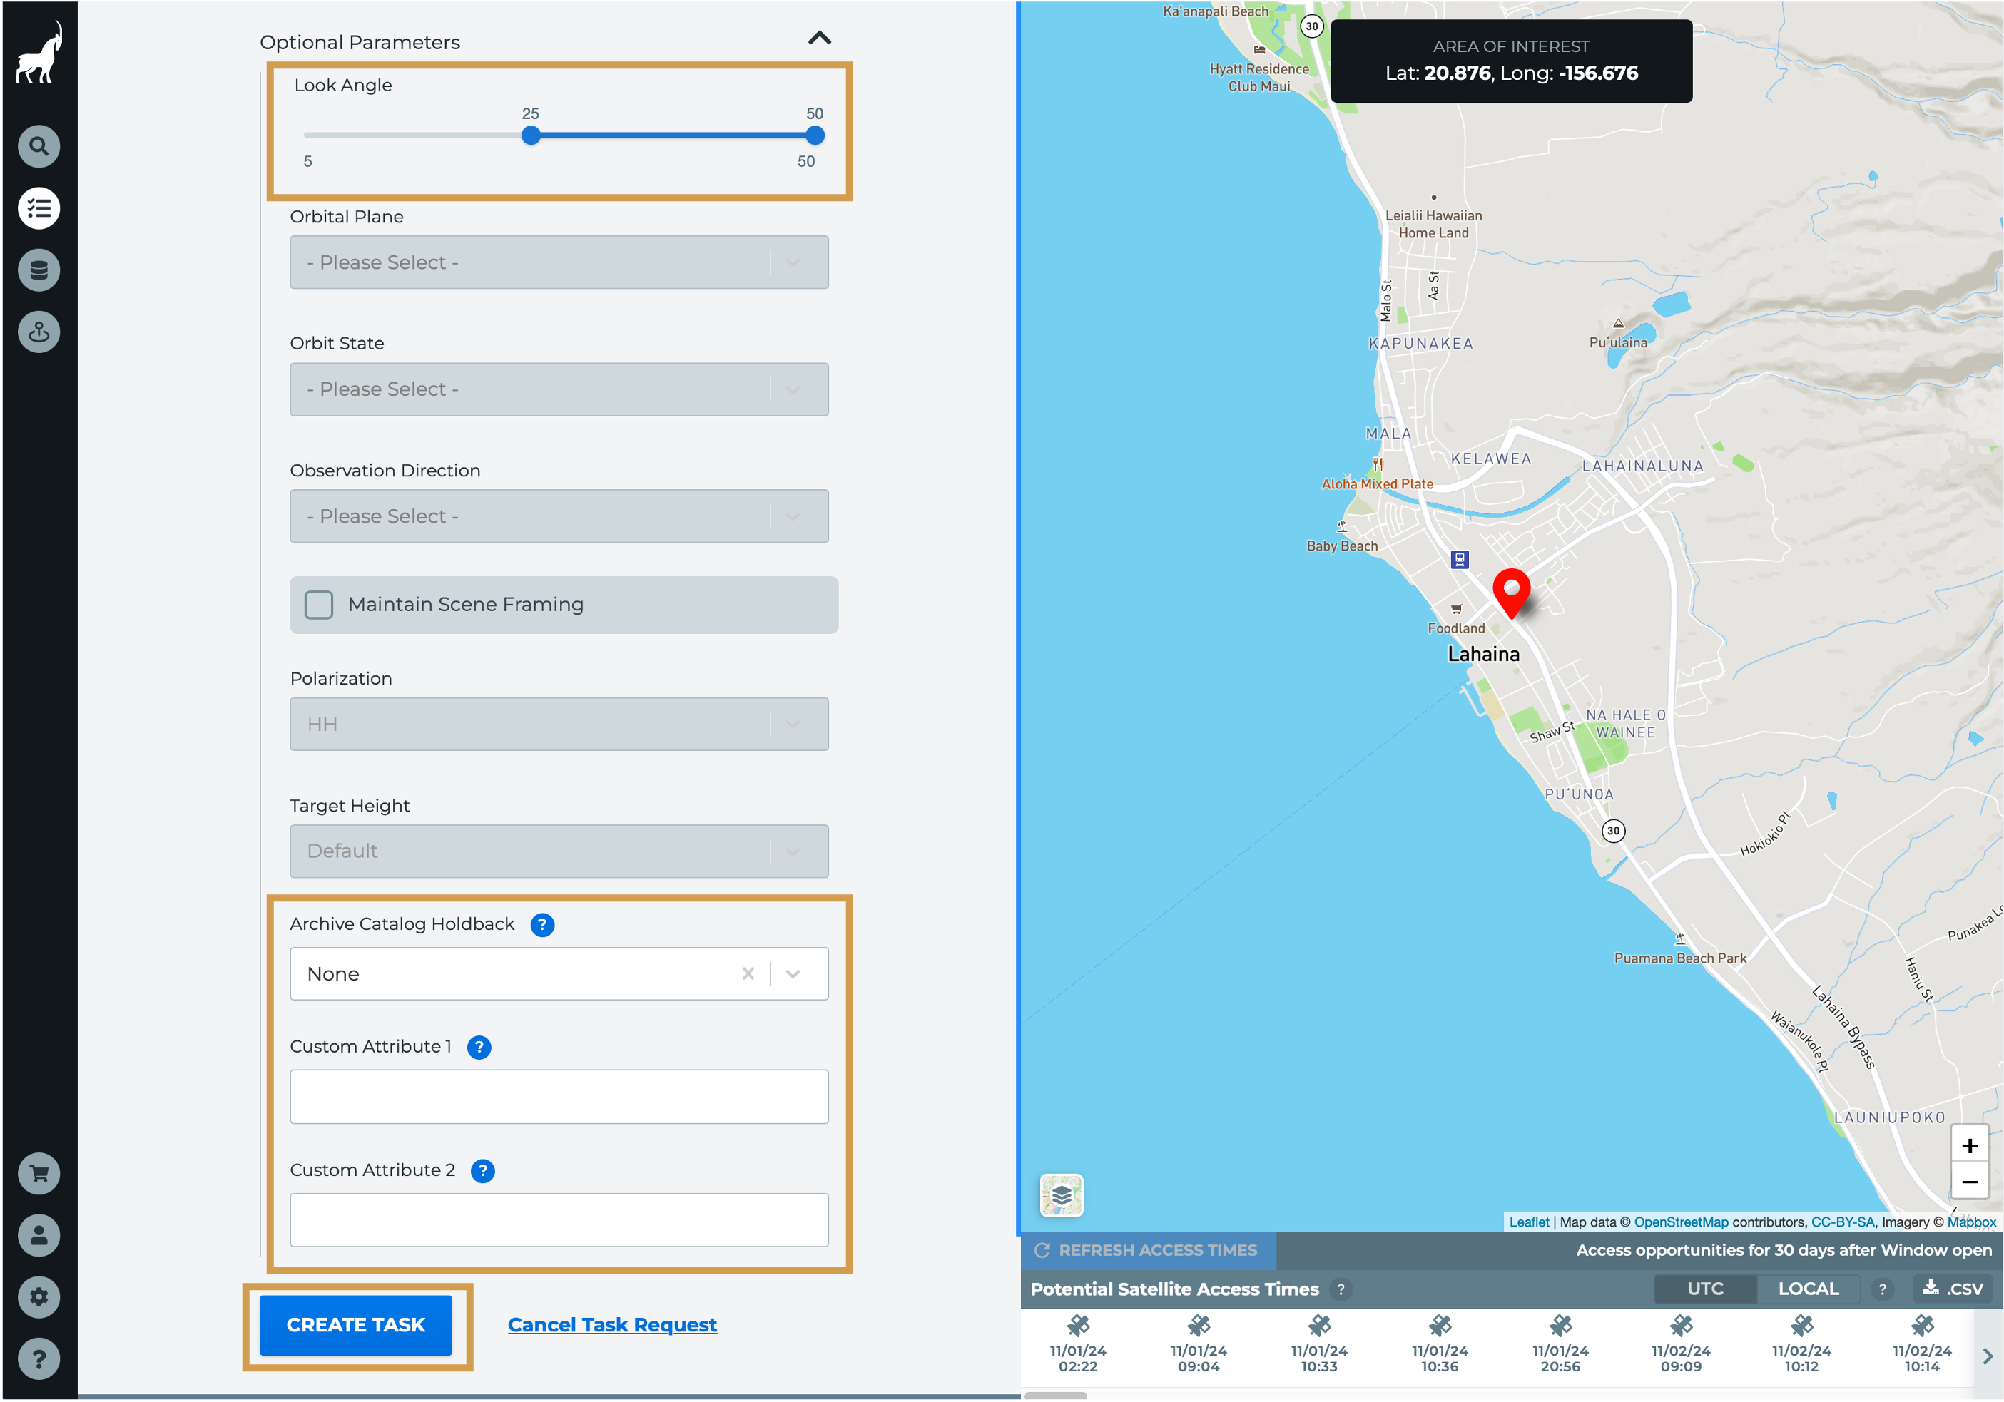Zoom in on the map
This screenshot has height=1402, width=2004.
[1969, 1145]
